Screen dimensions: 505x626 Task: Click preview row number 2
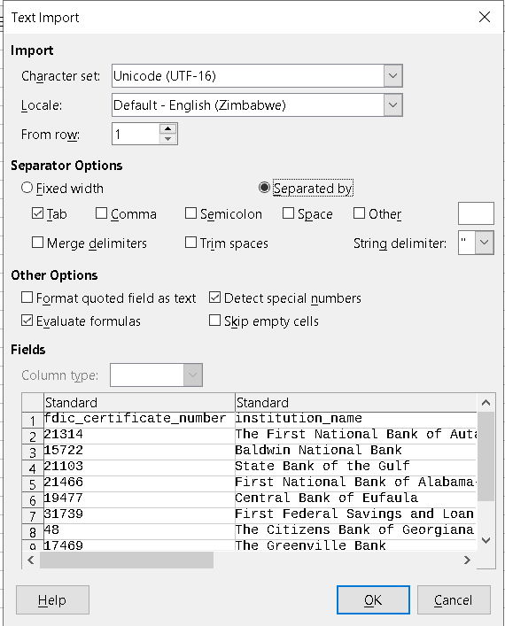(33, 436)
